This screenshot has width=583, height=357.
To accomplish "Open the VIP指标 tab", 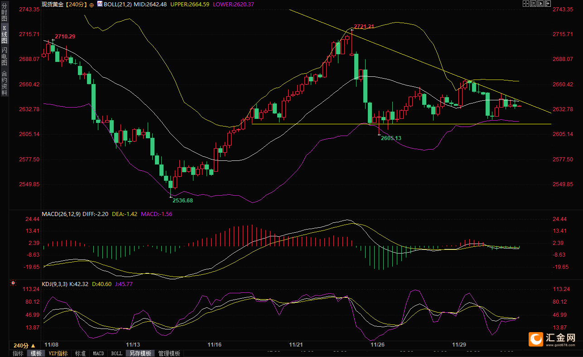I will click(58, 353).
